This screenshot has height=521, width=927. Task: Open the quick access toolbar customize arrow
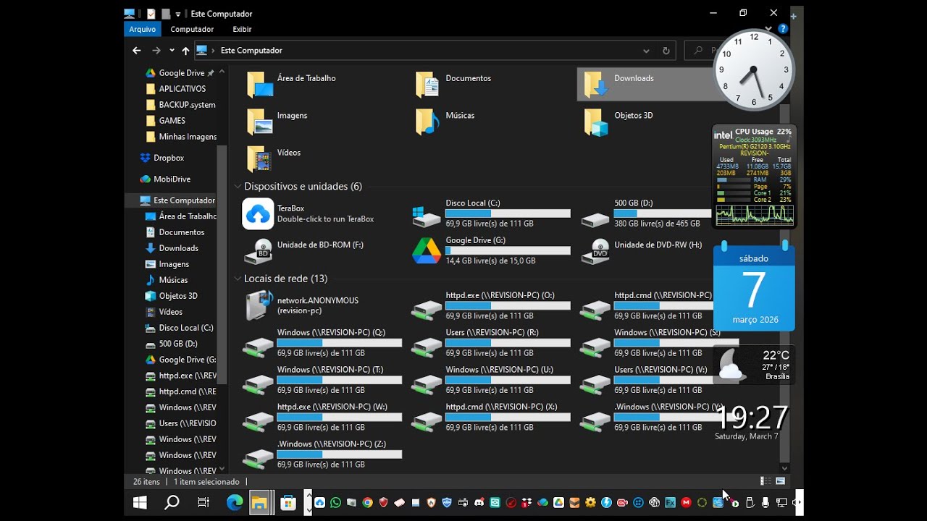(x=178, y=14)
